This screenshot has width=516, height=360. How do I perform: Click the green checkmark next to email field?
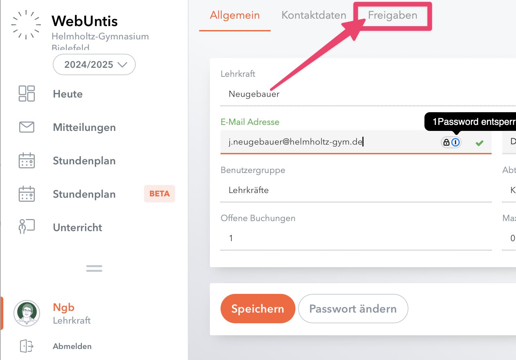(479, 143)
